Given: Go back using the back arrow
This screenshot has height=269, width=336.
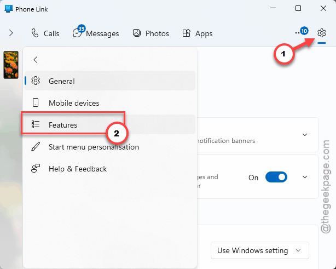Looking at the screenshot, I should click(36, 60).
